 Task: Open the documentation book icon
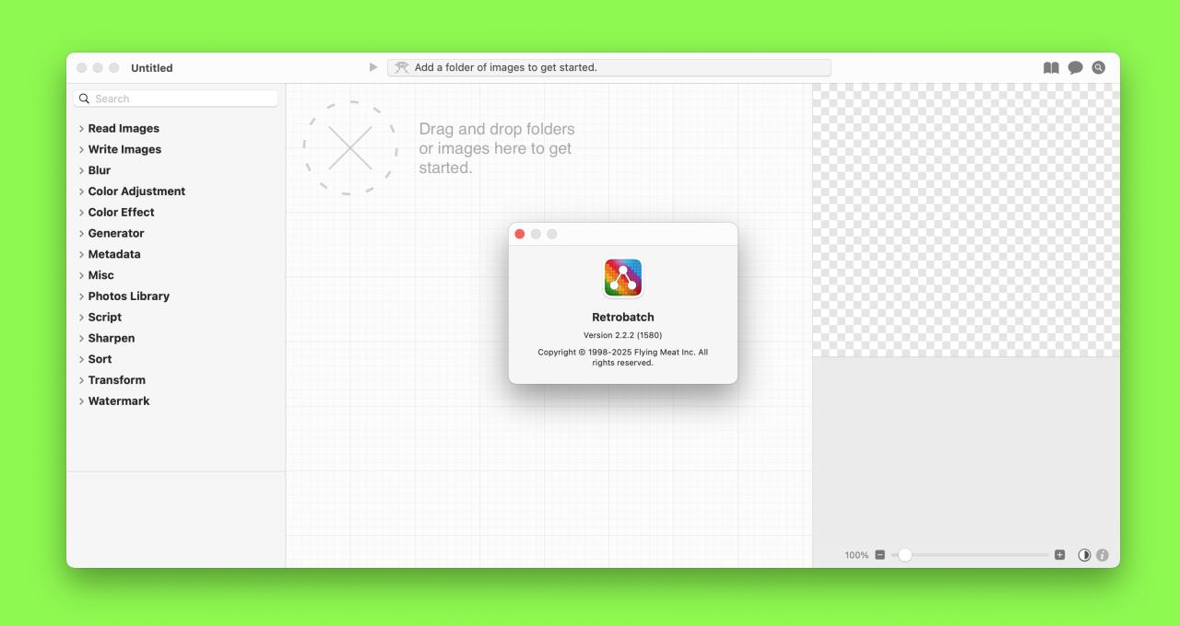(1051, 67)
